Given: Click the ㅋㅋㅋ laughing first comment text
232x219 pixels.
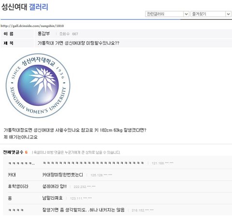Looking at the screenshot, I should [x=93, y=163].
